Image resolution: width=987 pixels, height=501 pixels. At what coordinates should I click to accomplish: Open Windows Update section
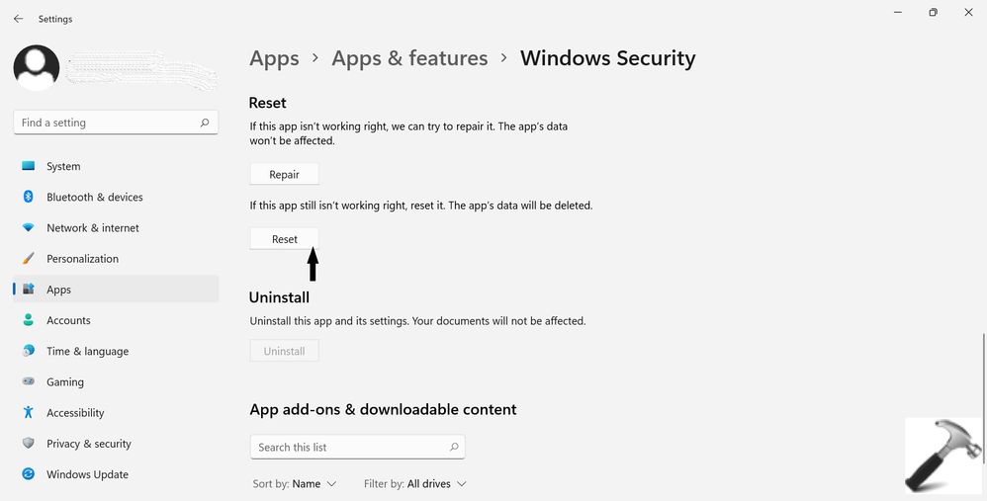click(x=116, y=474)
